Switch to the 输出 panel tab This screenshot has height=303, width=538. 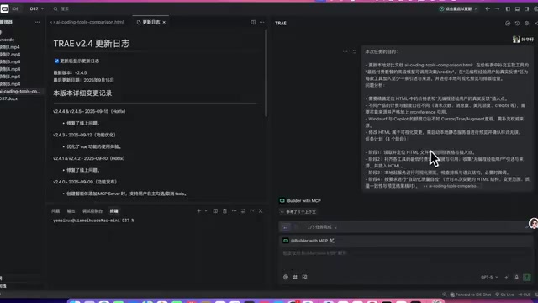[71, 211]
